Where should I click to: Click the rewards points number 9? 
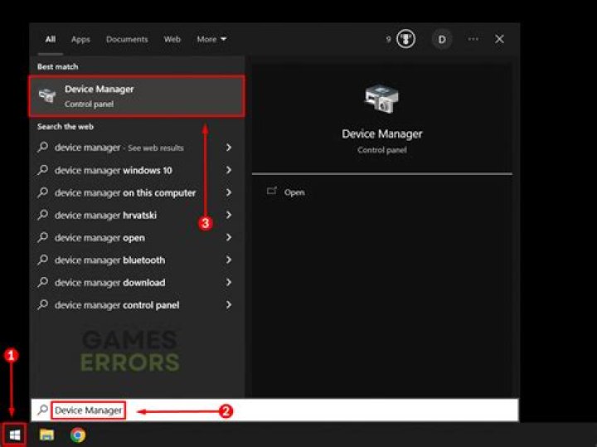[388, 39]
